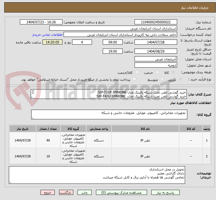The height and width of the screenshot is (200, 216).
Task: Click the remaining days field showing 4
Action: (x=82, y=42)
